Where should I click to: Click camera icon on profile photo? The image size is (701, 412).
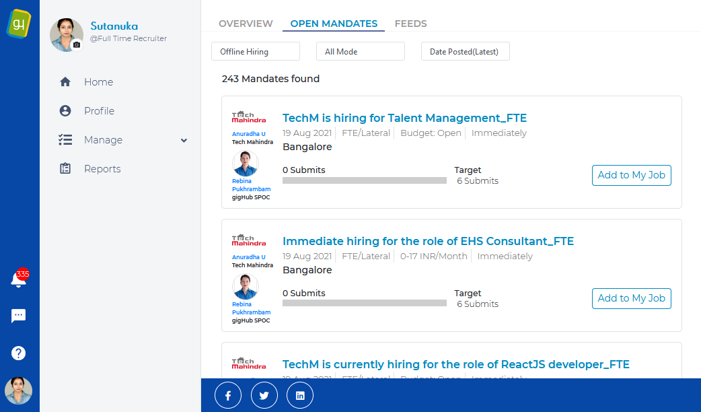pyautogui.click(x=77, y=45)
